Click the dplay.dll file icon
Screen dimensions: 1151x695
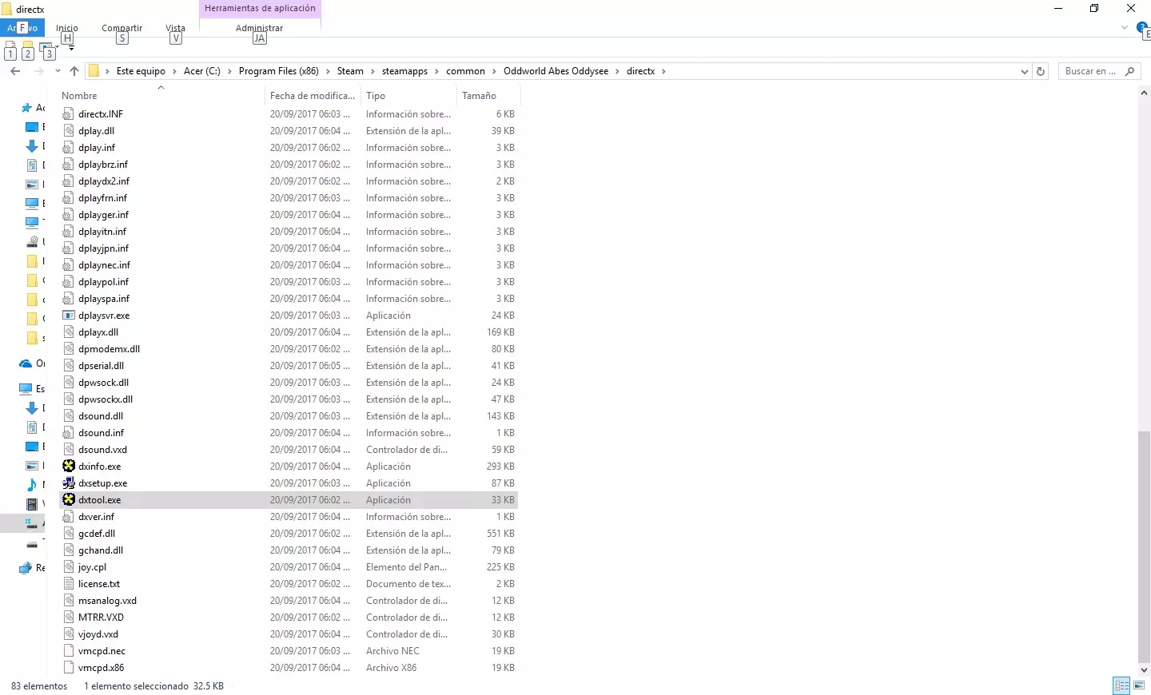[69, 131]
